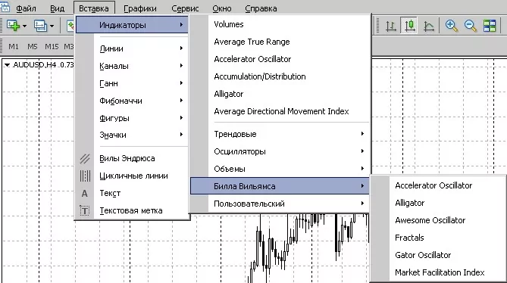This screenshot has width=507, height=283.
Task: Select the M15 timeframe button
Action: (x=52, y=47)
